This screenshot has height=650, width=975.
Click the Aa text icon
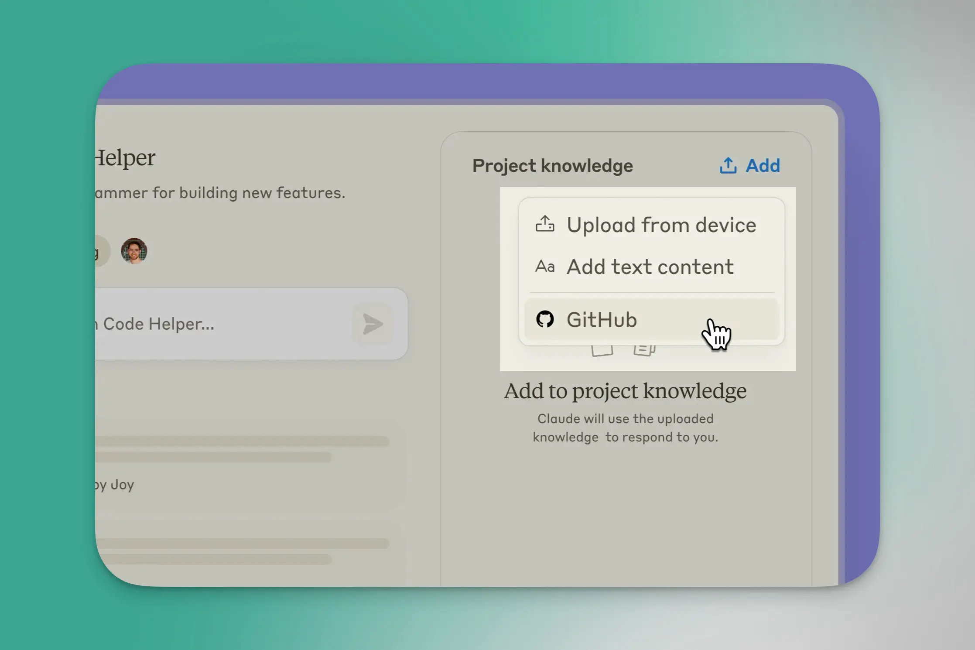click(x=545, y=266)
